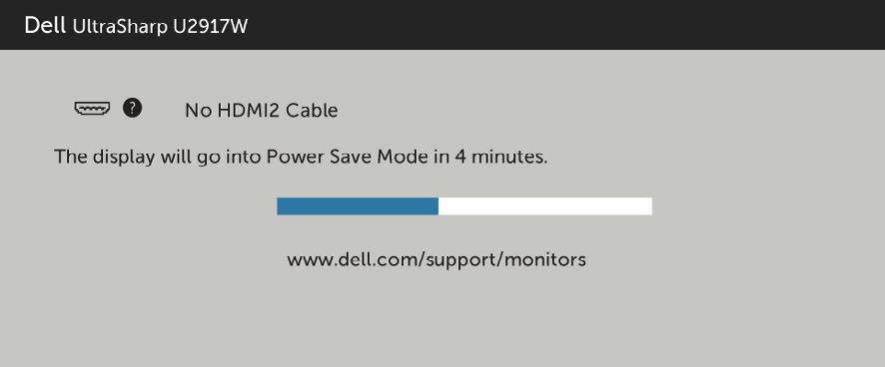Image resolution: width=885 pixels, height=367 pixels.
Task: Click the question mark help icon
Action: [x=132, y=108]
